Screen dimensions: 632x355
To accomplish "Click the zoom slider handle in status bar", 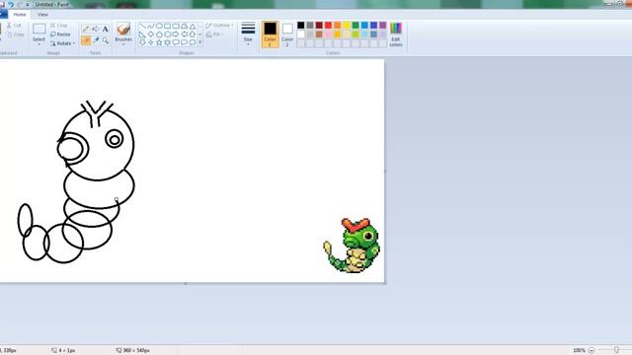I will pos(616,350).
